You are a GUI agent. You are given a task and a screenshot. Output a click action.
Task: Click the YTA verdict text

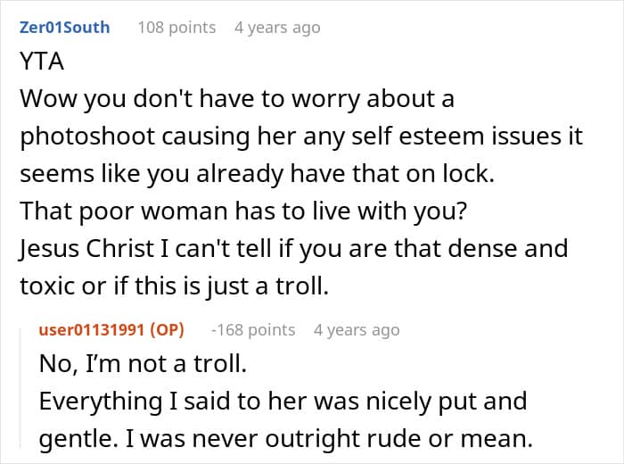coord(42,62)
